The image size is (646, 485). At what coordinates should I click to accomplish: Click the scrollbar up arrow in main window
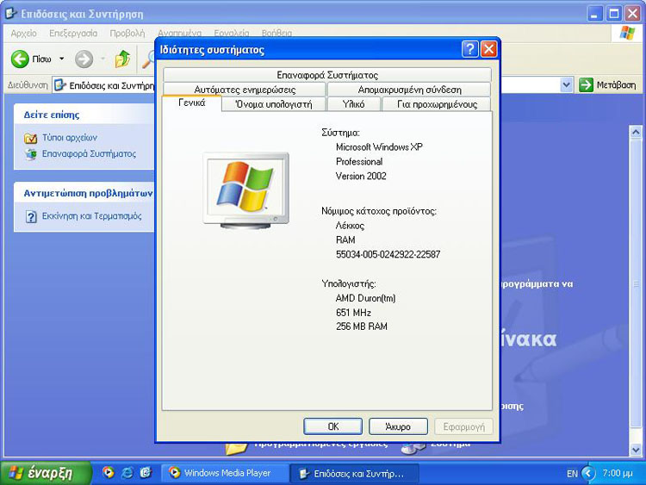pyautogui.click(x=636, y=133)
